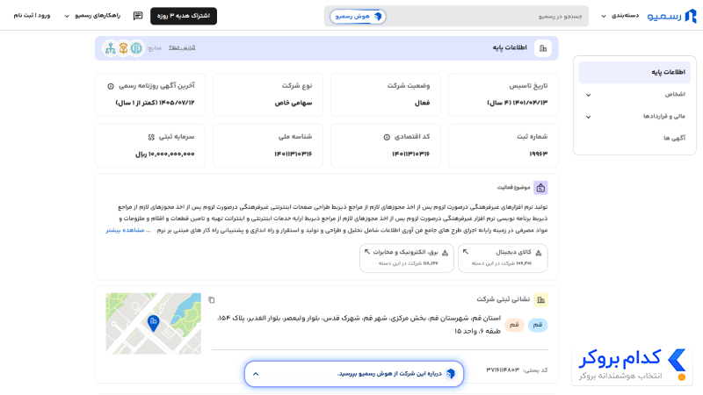Click the موضوع فعالیت bag icon
Viewport: 703px width, 395px height.
click(540, 188)
